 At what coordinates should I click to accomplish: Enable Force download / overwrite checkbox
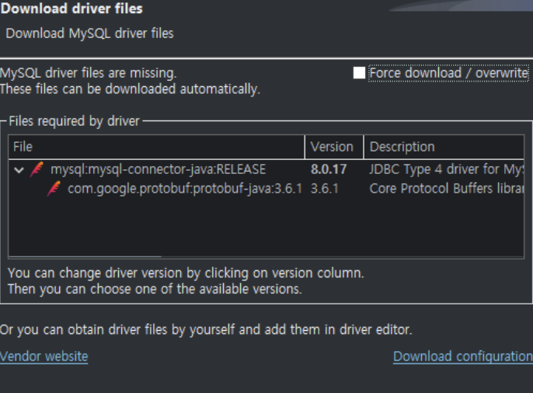(x=359, y=73)
